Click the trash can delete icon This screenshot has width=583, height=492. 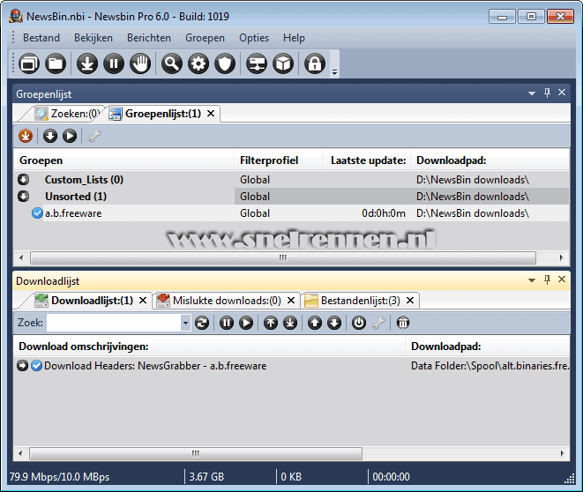(403, 323)
